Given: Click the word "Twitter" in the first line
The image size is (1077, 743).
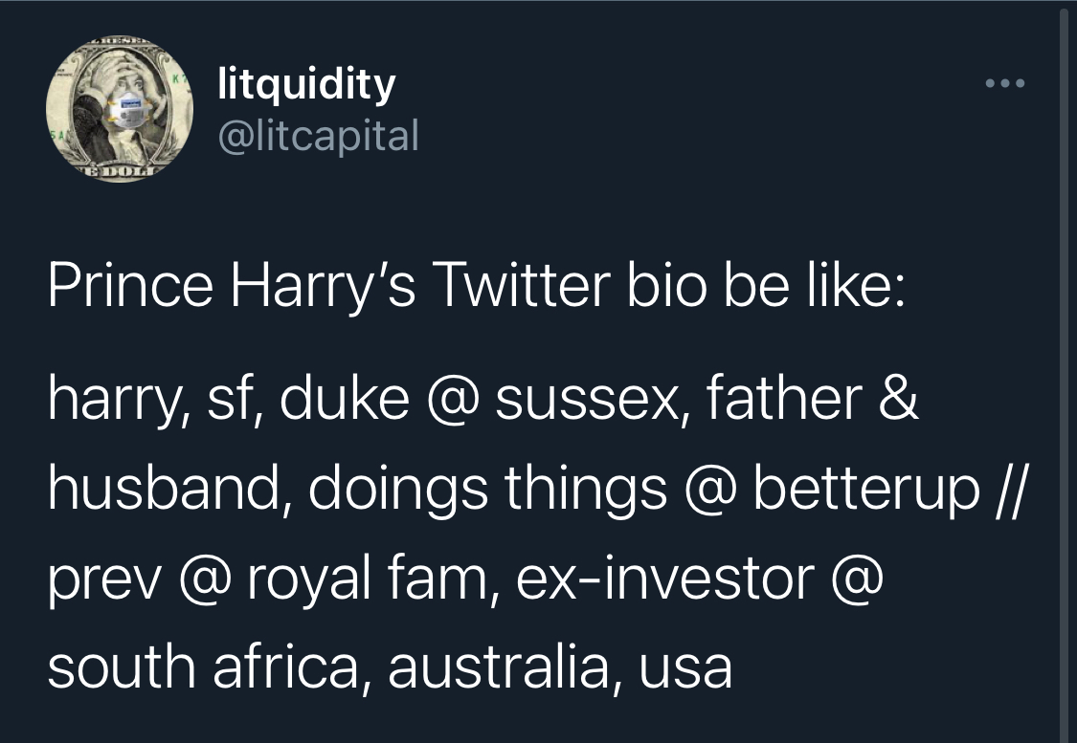Looking at the screenshot, I should point(519,287).
